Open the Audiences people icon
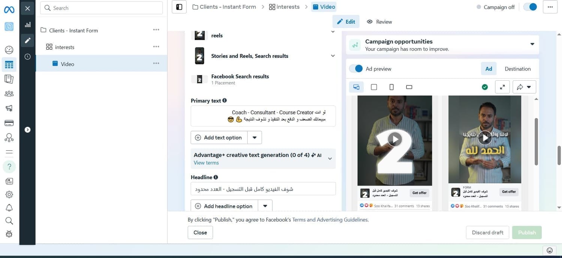The width and height of the screenshot is (562, 258). tap(9, 94)
